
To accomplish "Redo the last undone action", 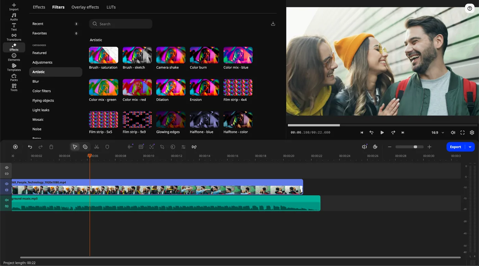I will (x=40, y=147).
